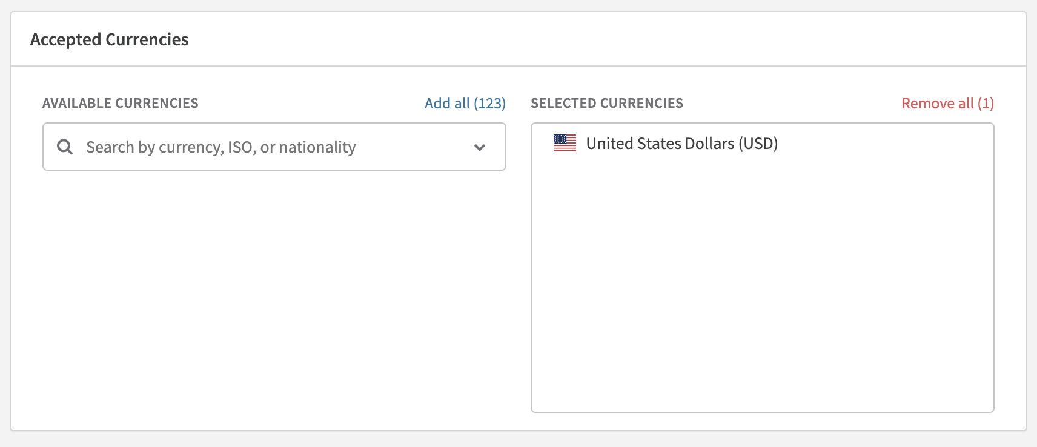Select United States Dollars (USD) entry
Screen dimensions: 1037x447
tap(681, 144)
